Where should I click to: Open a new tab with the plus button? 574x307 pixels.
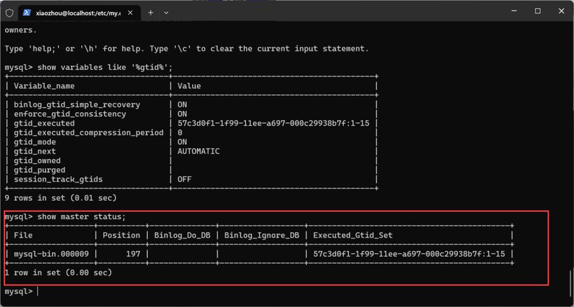(151, 13)
